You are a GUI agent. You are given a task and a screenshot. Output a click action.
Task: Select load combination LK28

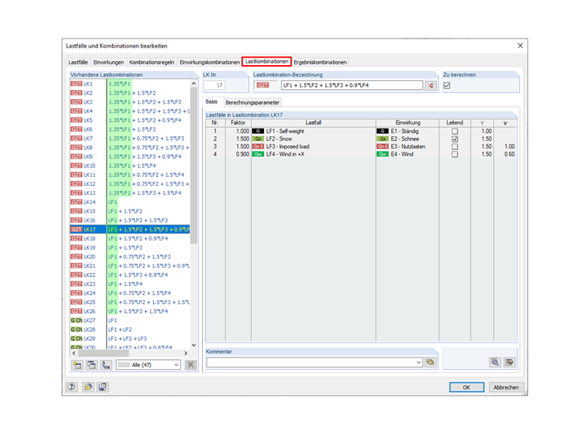[130, 330]
